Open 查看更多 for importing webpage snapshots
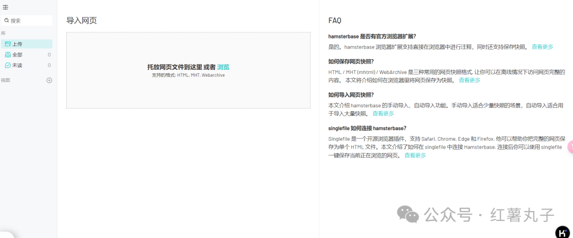The width and height of the screenshot is (573, 238). click(384, 113)
